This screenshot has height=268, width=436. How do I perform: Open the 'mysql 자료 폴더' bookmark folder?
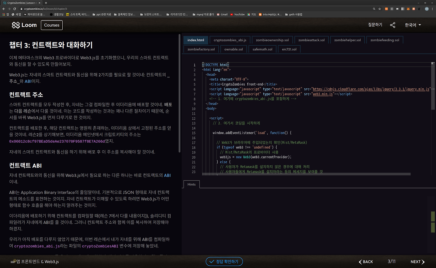tap(203, 14)
